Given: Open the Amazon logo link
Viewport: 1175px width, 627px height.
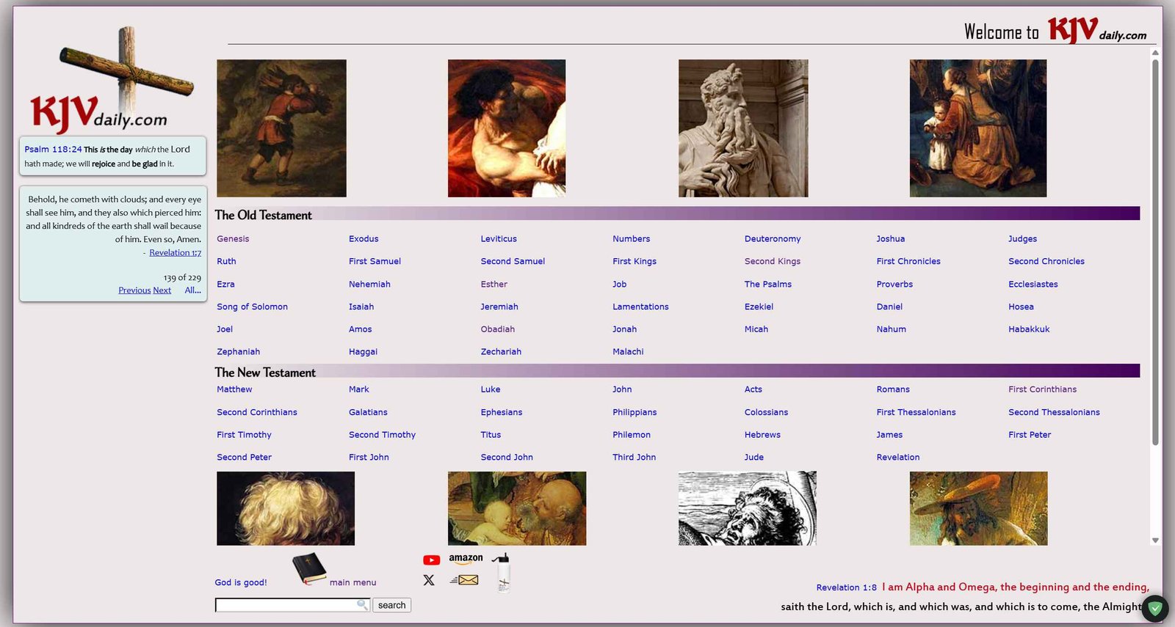Looking at the screenshot, I should tap(466, 559).
